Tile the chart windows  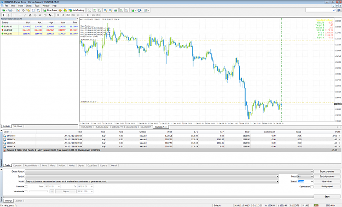click(x=115, y=10)
